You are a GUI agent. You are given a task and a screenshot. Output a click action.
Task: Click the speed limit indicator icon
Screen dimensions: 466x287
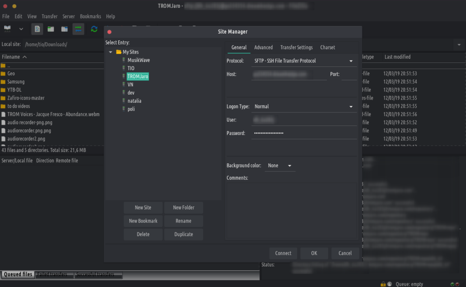(390, 284)
